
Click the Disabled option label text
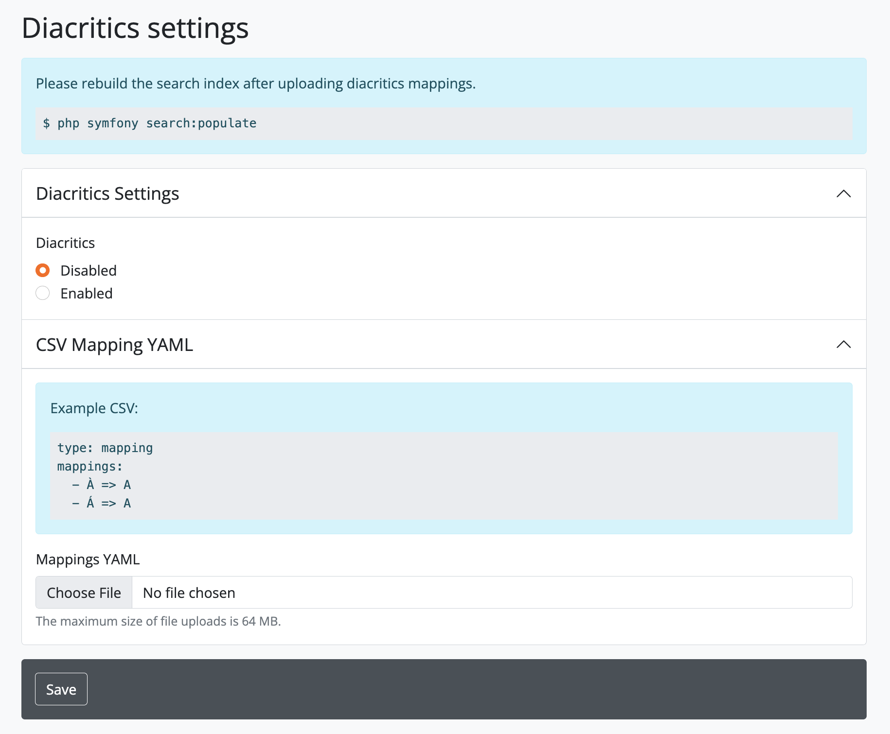pyautogui.click(x=89, y=271)
